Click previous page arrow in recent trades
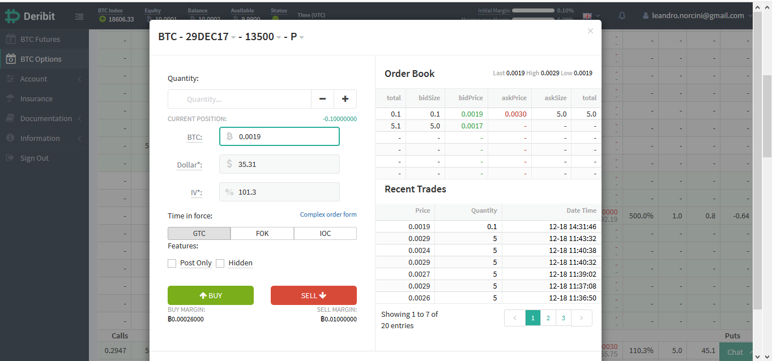 click(x=515, y=318)
